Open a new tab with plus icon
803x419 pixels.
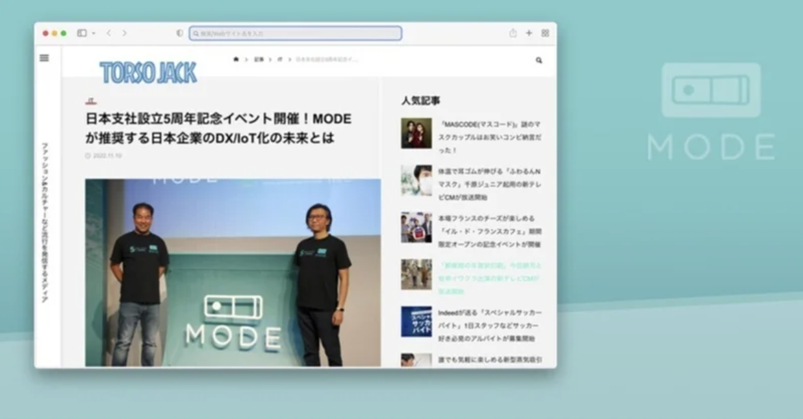click(x=529, y=33)
